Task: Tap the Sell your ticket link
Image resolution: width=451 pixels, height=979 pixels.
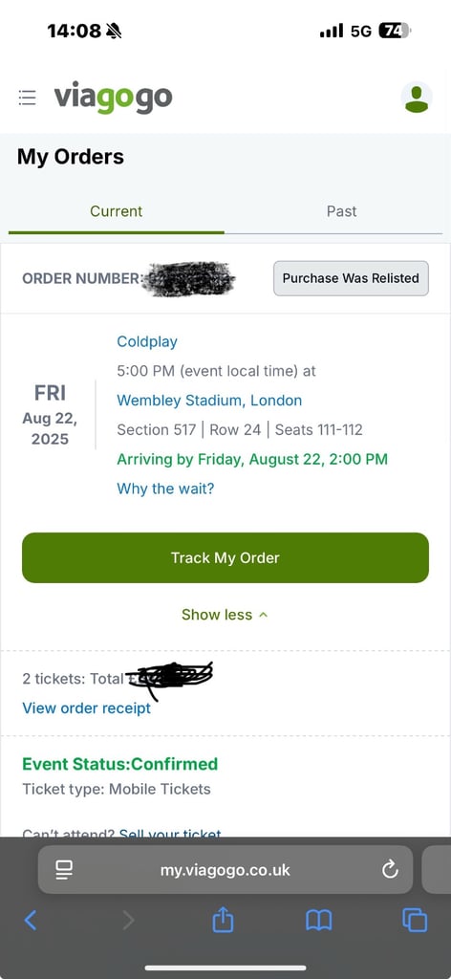Action: coord(170,833)
